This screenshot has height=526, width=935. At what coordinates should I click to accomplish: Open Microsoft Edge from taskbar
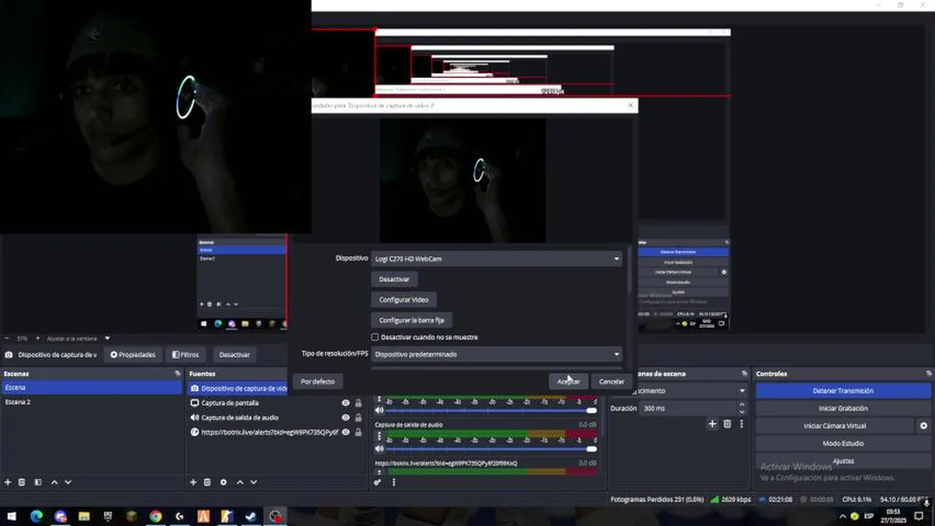point(36,517)
